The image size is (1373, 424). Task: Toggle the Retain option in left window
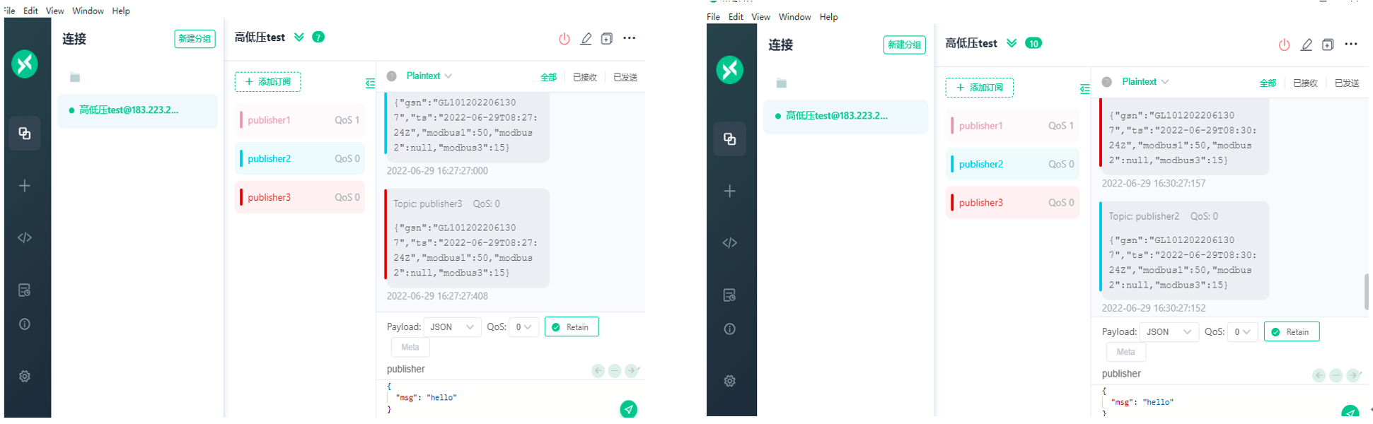572,327
